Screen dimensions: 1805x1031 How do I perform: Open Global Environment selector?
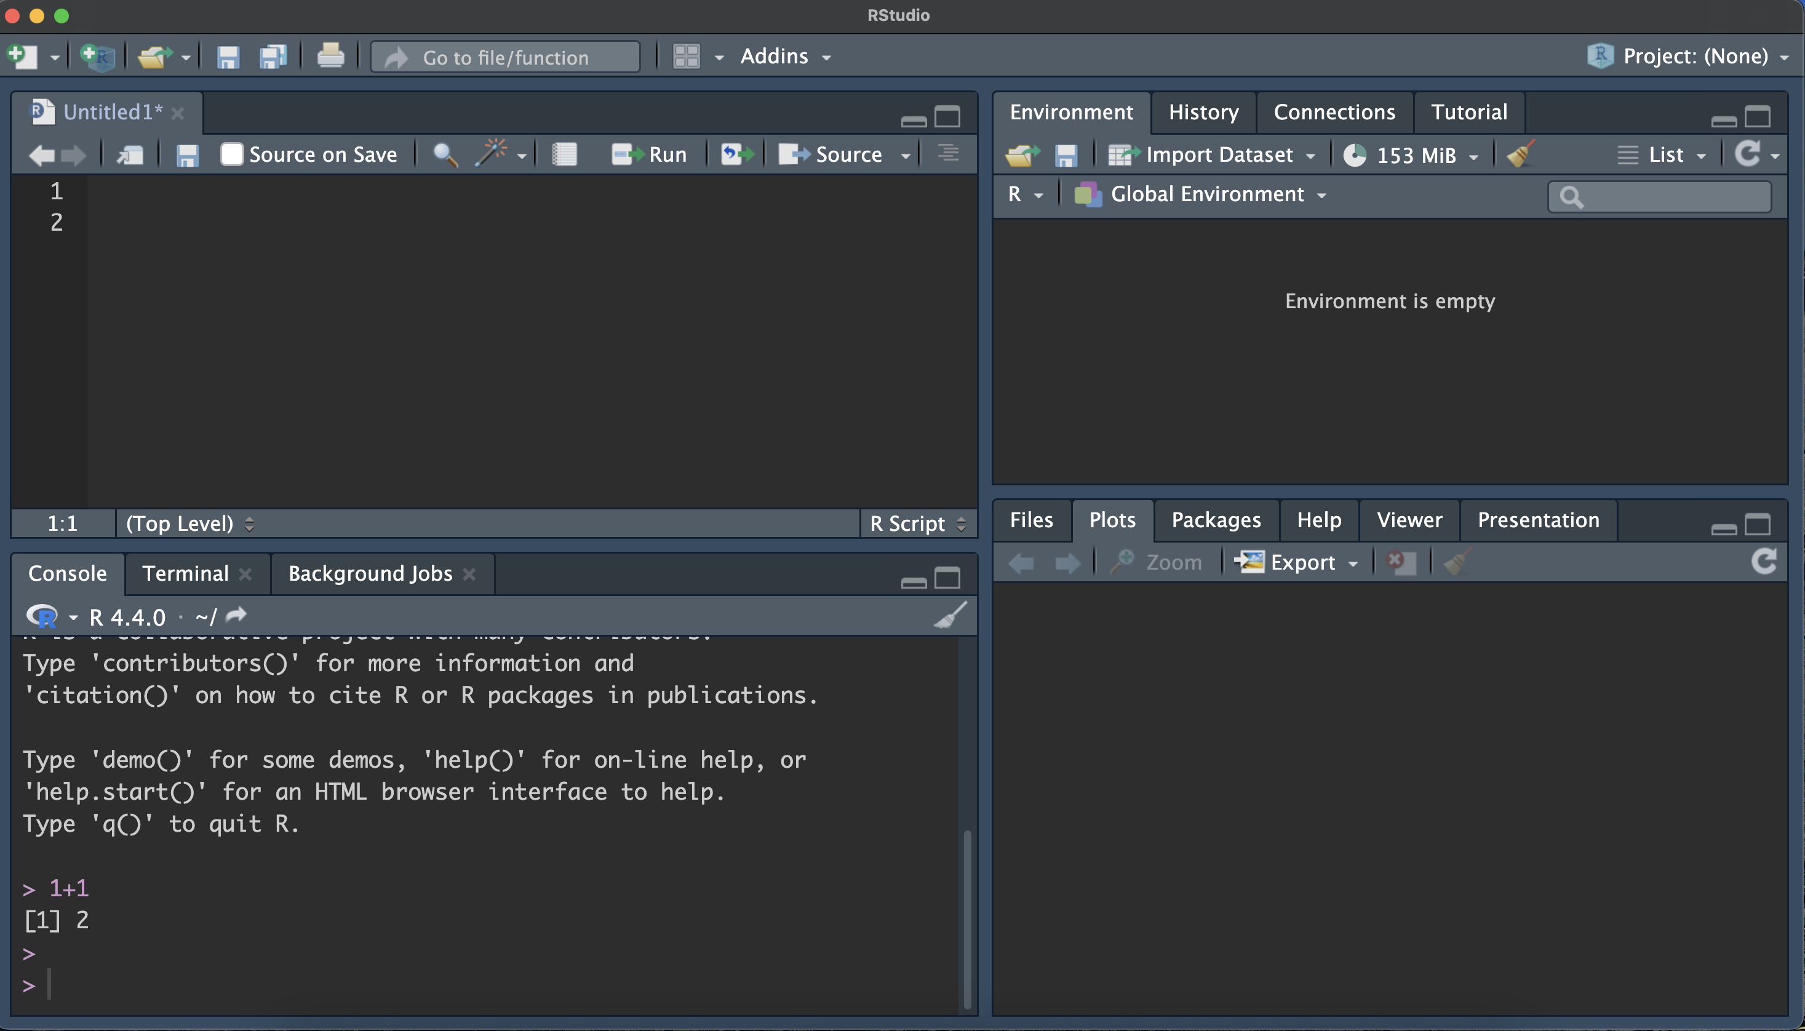pos(1200,194)
